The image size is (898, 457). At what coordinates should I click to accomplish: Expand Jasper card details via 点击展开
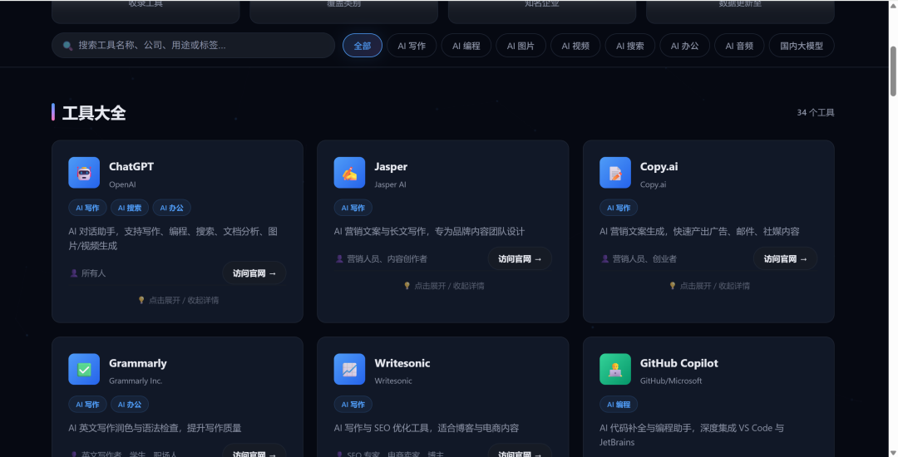coord(444,286)
